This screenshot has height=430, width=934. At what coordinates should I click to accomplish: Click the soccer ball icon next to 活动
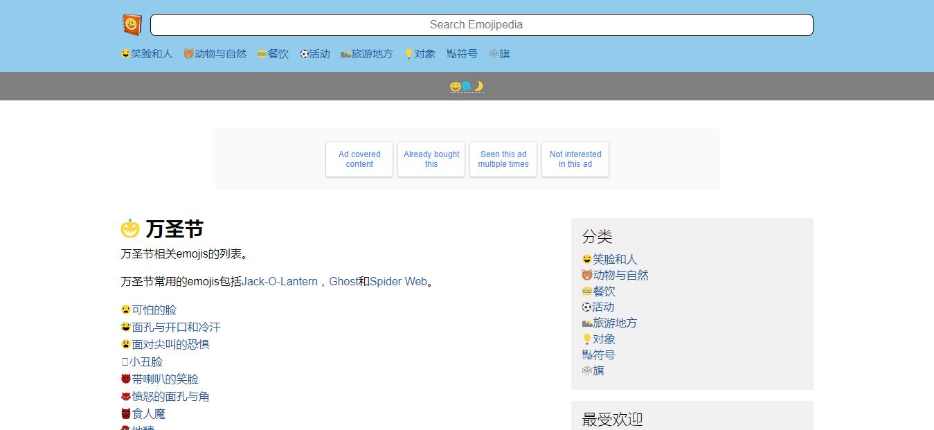pos(586,307)
